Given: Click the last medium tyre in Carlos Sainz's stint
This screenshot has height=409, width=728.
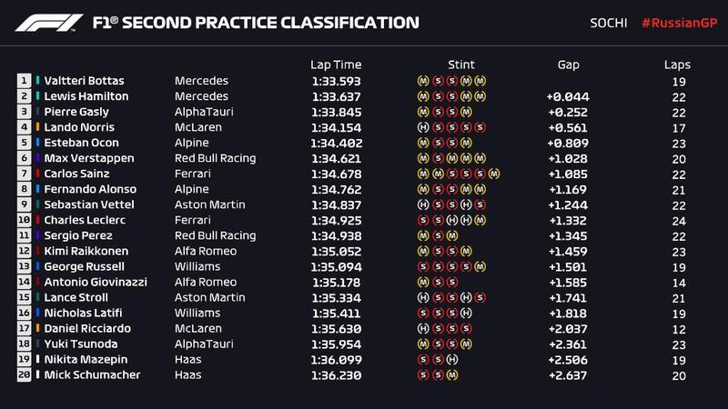Looking at the screenshot, I should pyautogui.click(x=494, y=173).
